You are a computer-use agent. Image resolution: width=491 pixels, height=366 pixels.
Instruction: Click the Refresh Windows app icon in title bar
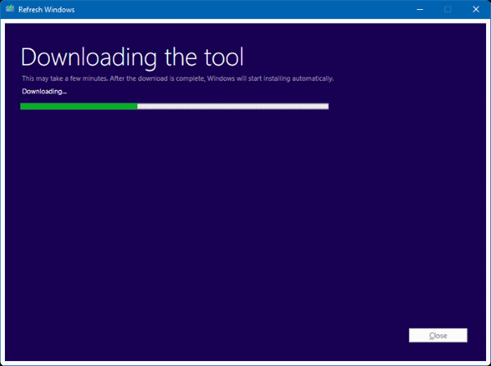coord(10,9)
